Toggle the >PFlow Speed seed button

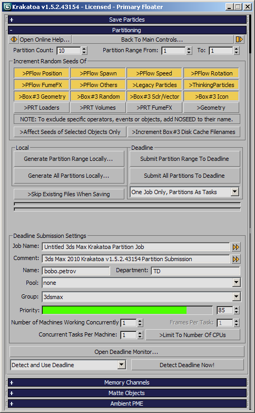coord(154,73)
